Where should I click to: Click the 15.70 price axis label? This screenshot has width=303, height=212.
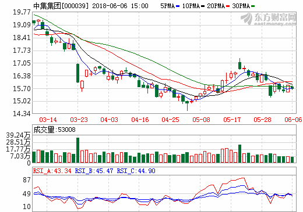click(22, 89)
